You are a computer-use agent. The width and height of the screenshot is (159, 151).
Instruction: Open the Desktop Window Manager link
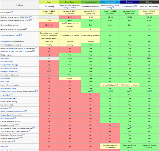click(9, 65)
